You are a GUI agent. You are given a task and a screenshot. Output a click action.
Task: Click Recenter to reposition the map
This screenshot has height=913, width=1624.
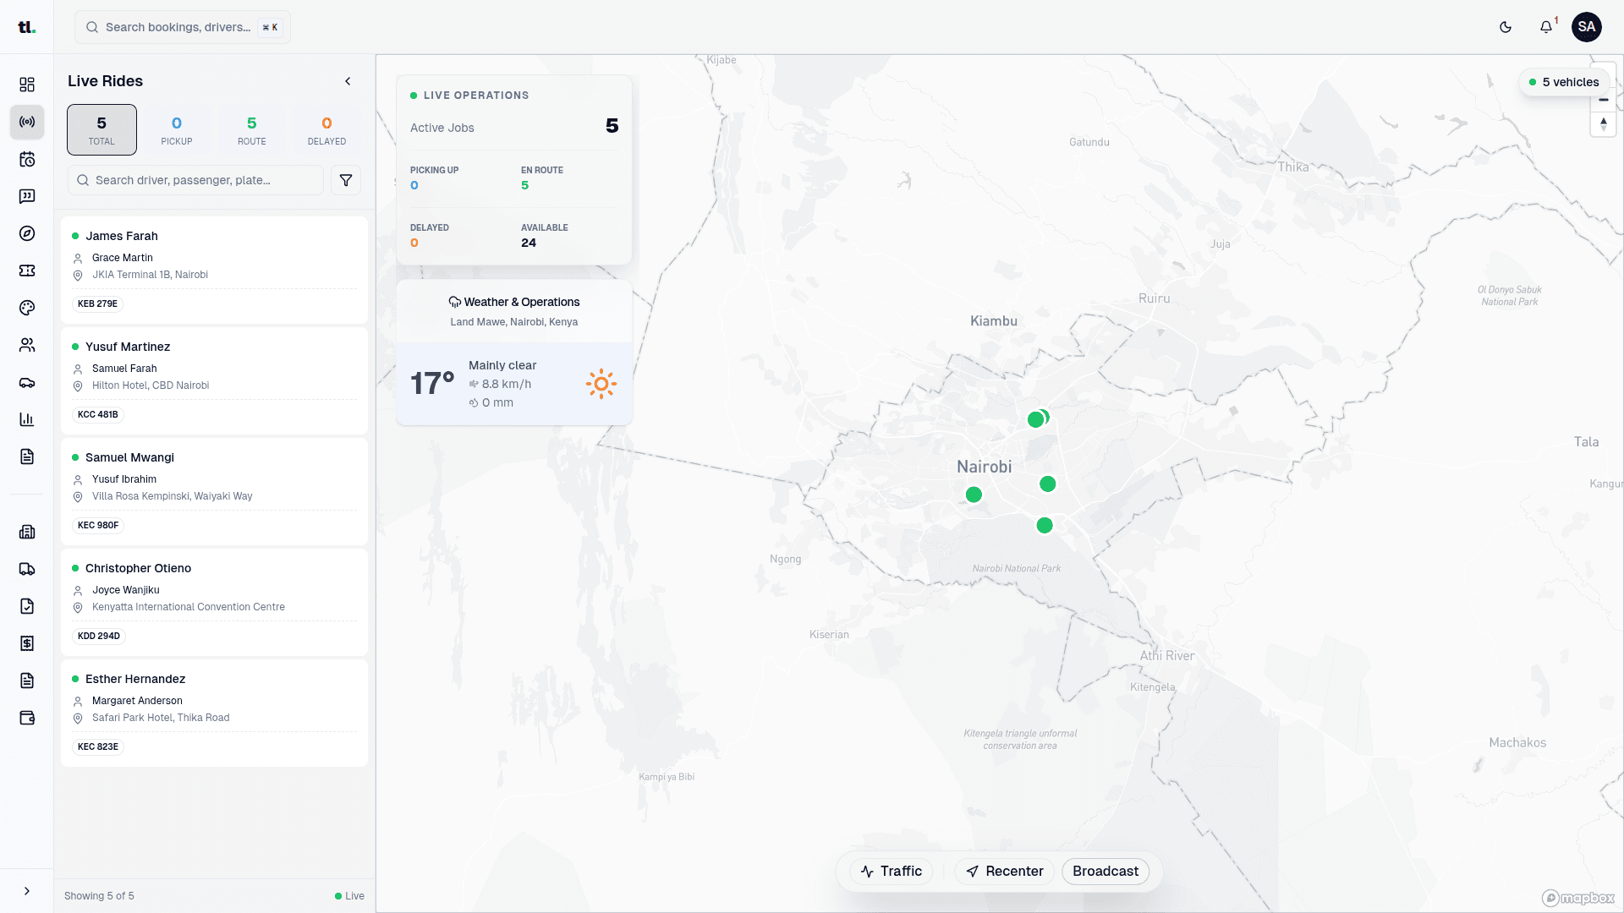click(x=1004, y=871)
